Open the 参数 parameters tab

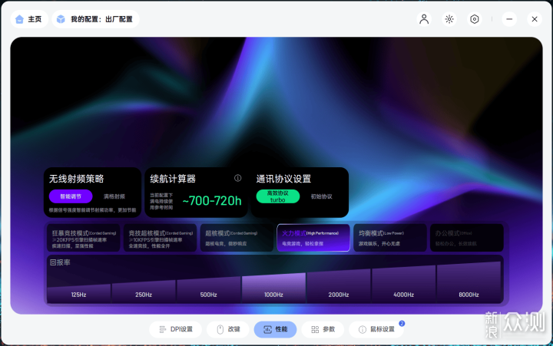323,329
